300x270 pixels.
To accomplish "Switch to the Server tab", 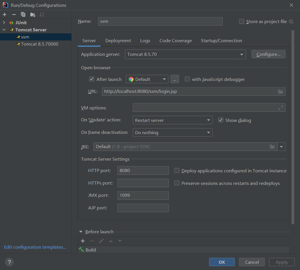I will coord(89,41).
